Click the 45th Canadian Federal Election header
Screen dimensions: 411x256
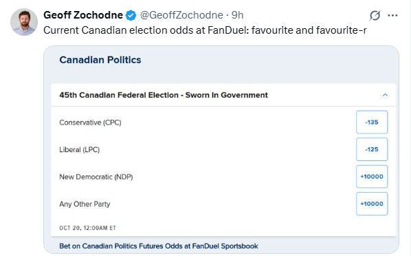[164, 95]
